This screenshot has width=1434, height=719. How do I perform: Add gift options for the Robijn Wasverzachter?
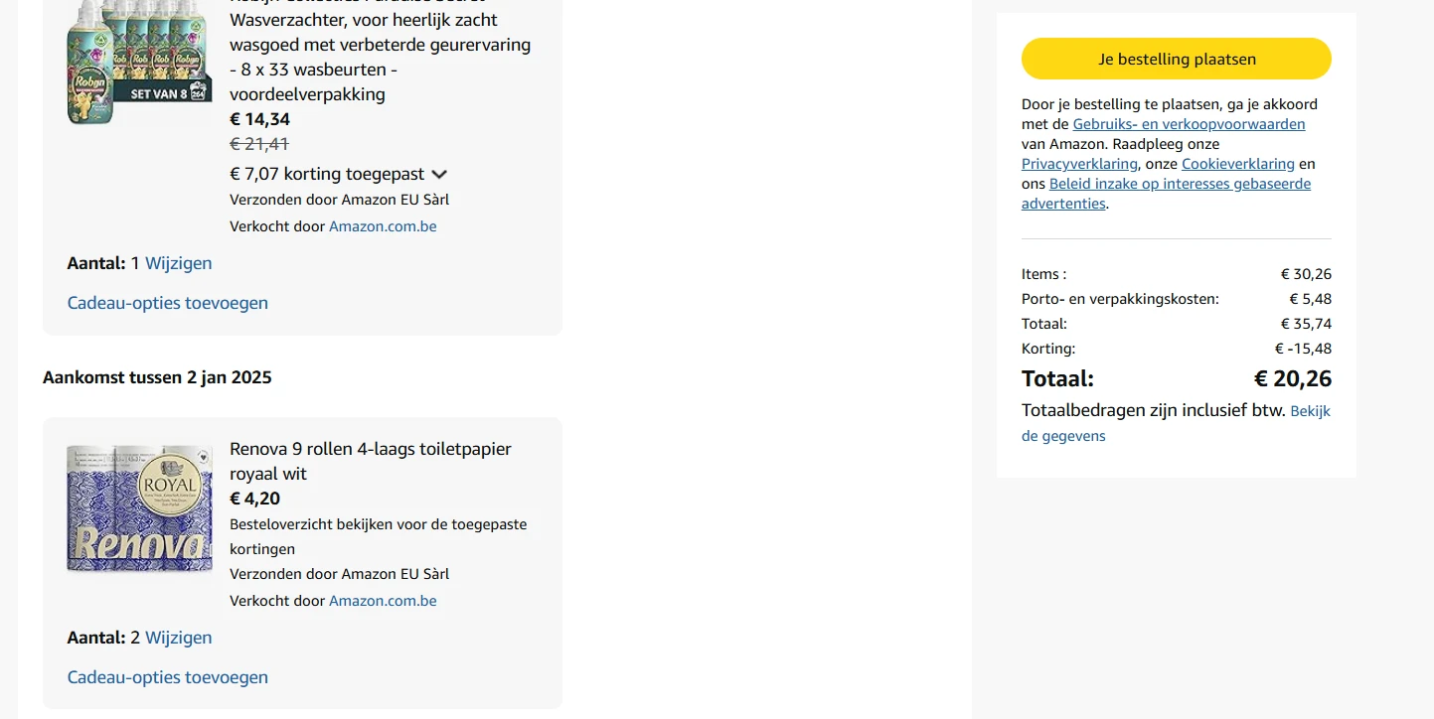[x=168, y=303]
